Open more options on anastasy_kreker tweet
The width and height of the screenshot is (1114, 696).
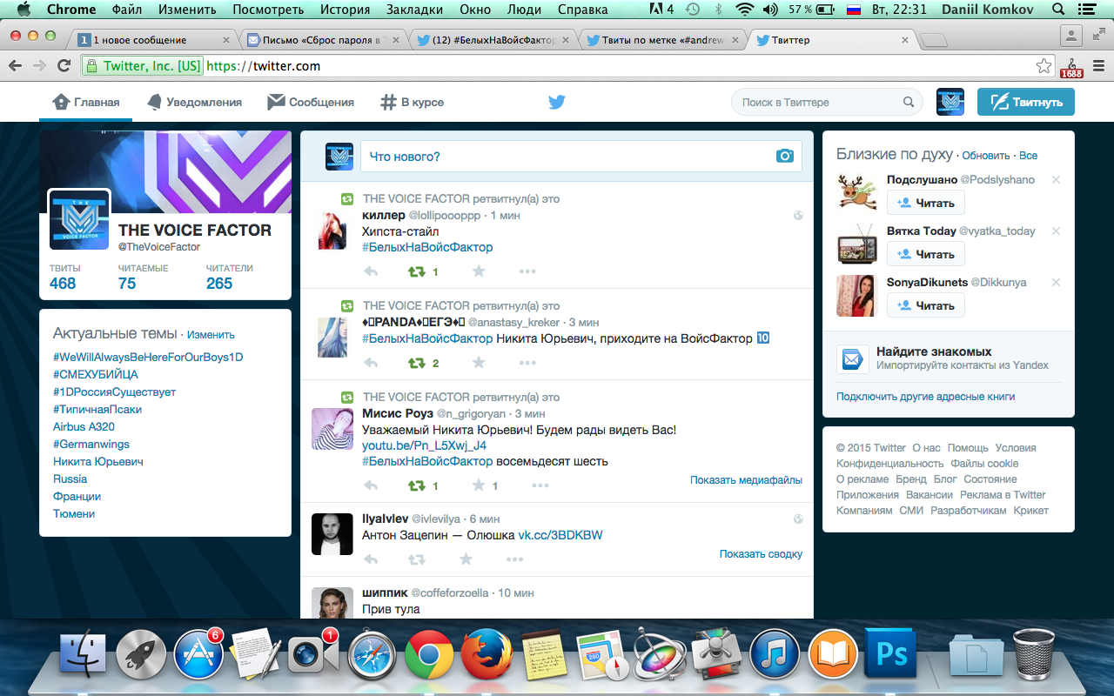(x=527, y=363)
